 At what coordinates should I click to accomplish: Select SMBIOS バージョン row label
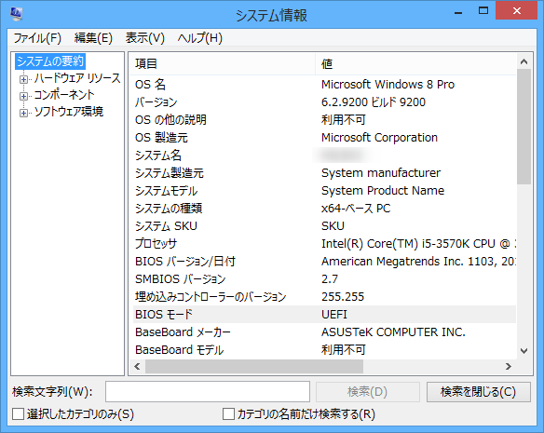click(181, 279)
